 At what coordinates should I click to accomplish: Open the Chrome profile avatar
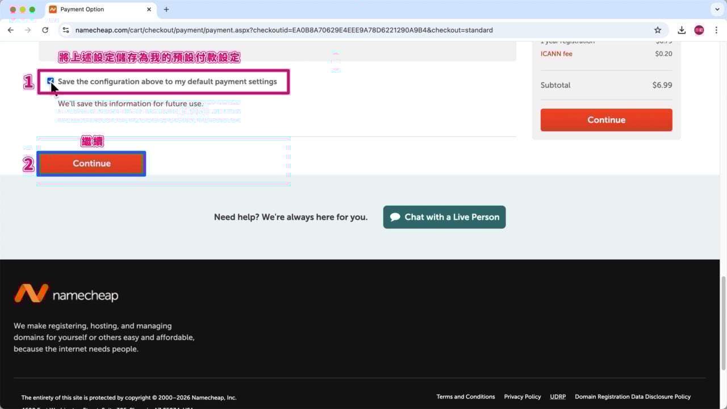[x=699, y=30]
